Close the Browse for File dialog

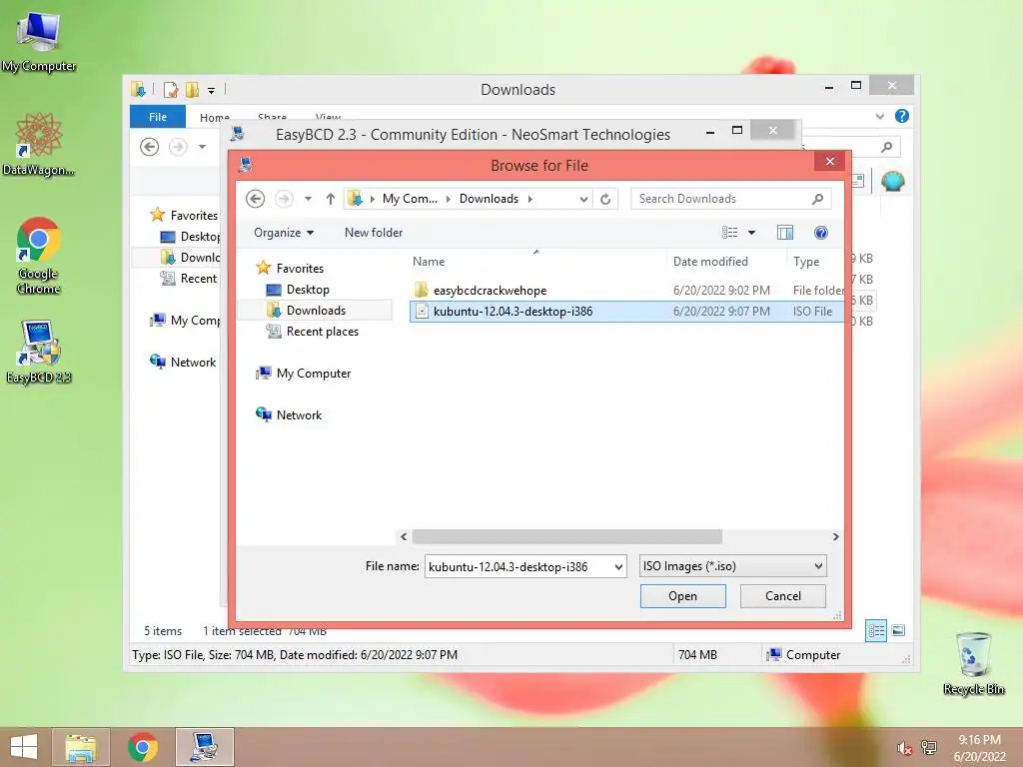coord(830,161)
